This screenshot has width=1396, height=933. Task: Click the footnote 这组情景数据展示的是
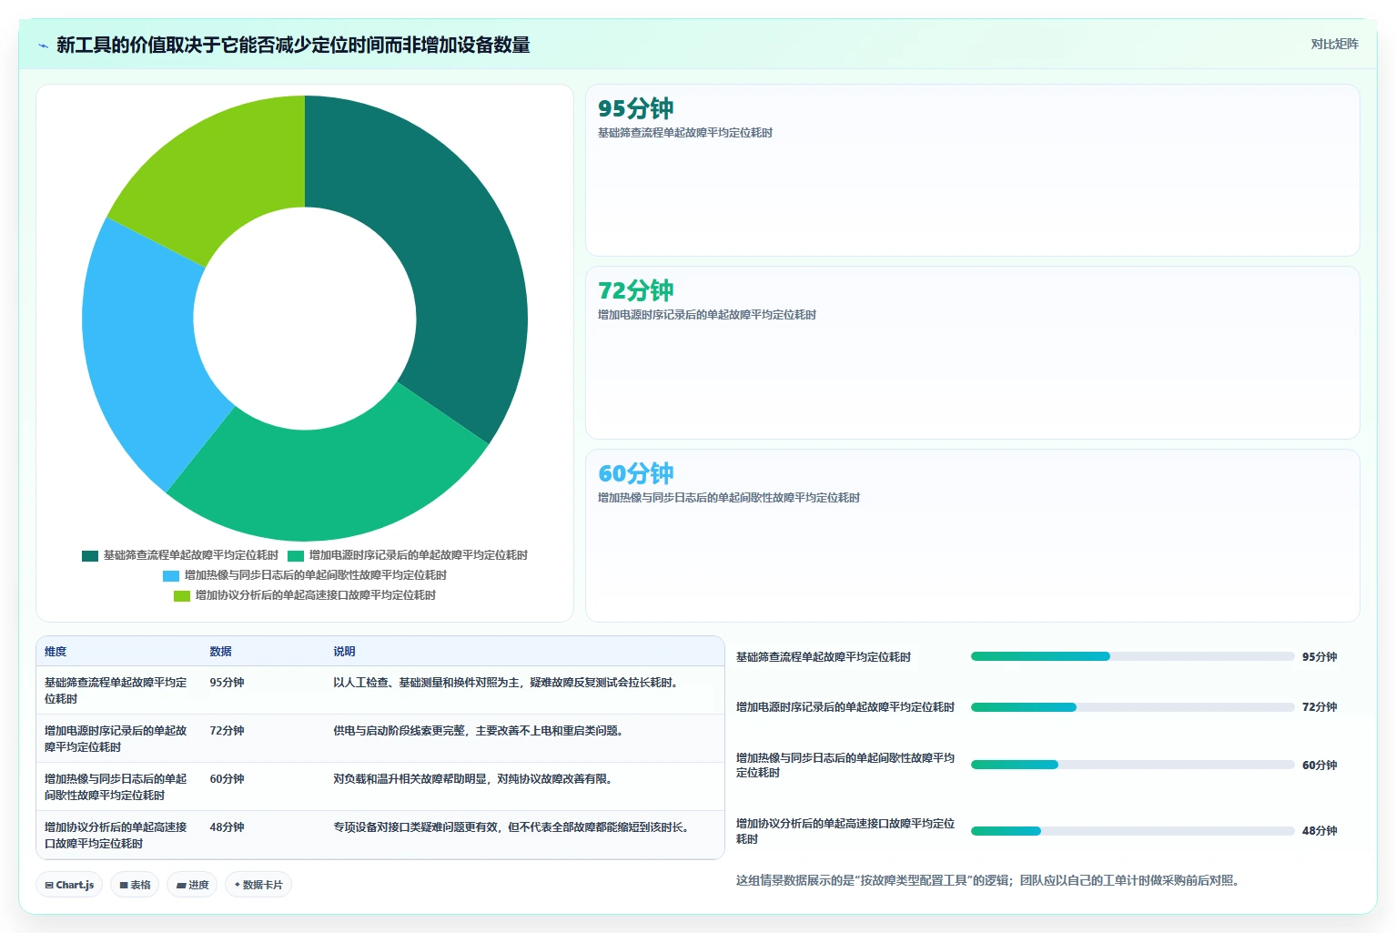coord(987,880)
